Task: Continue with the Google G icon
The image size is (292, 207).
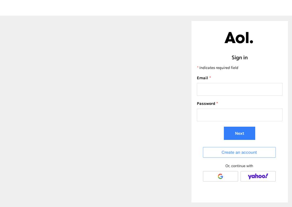Action: [x=220, y=176]
